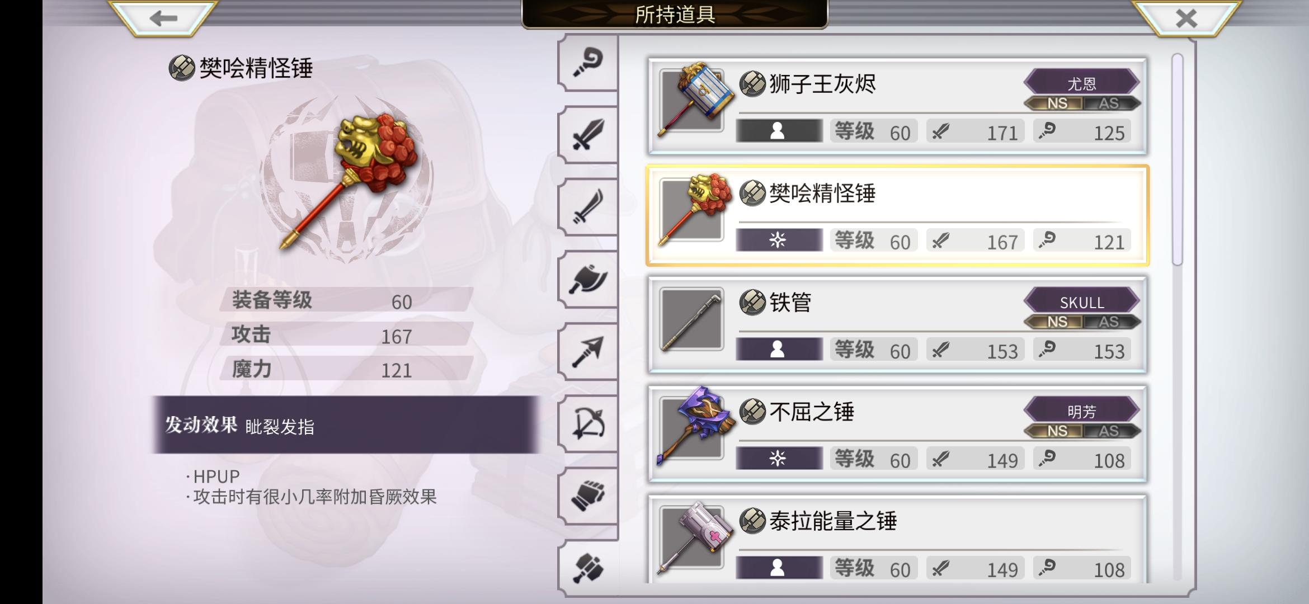The image size is (1309, 604).
Task: Select the axe weapon category tab
Action: pyautogui.click(x=588, y=279)
